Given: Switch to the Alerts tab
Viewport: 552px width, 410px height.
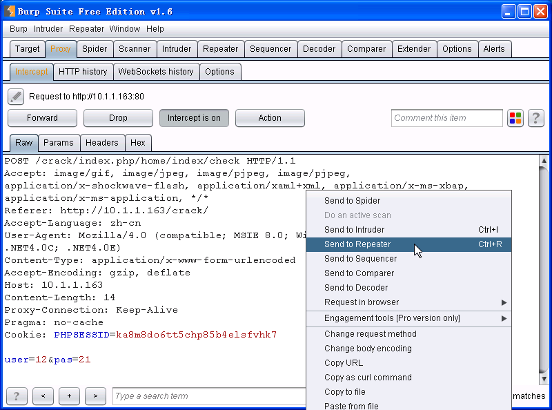Looking at the screenshot, I should pos(494,49).
